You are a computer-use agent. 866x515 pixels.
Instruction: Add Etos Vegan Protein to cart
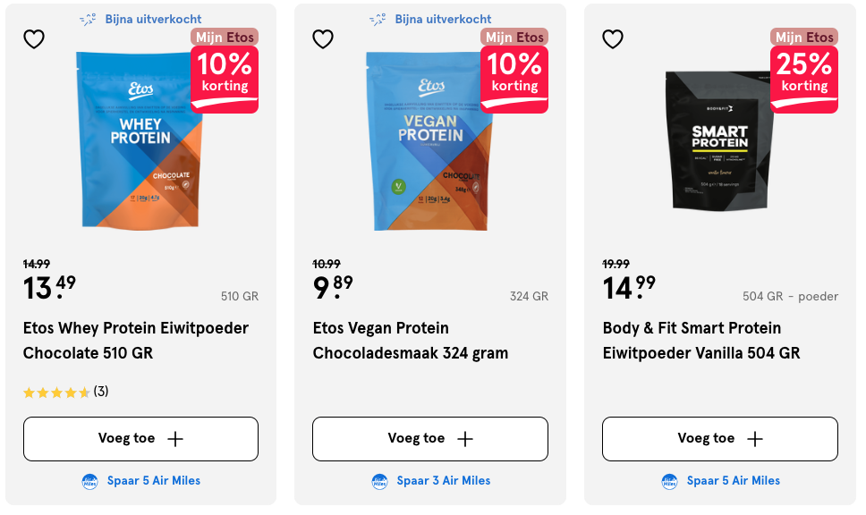[x=430, y=439]
